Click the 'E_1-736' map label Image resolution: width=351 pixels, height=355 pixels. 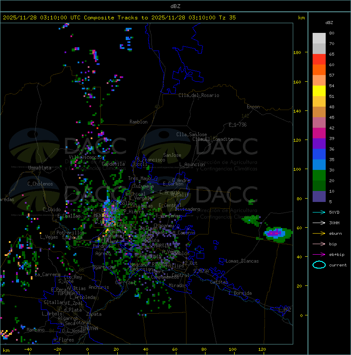238,125
